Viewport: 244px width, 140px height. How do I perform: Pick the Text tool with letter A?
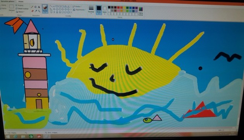tap(39, 7)
